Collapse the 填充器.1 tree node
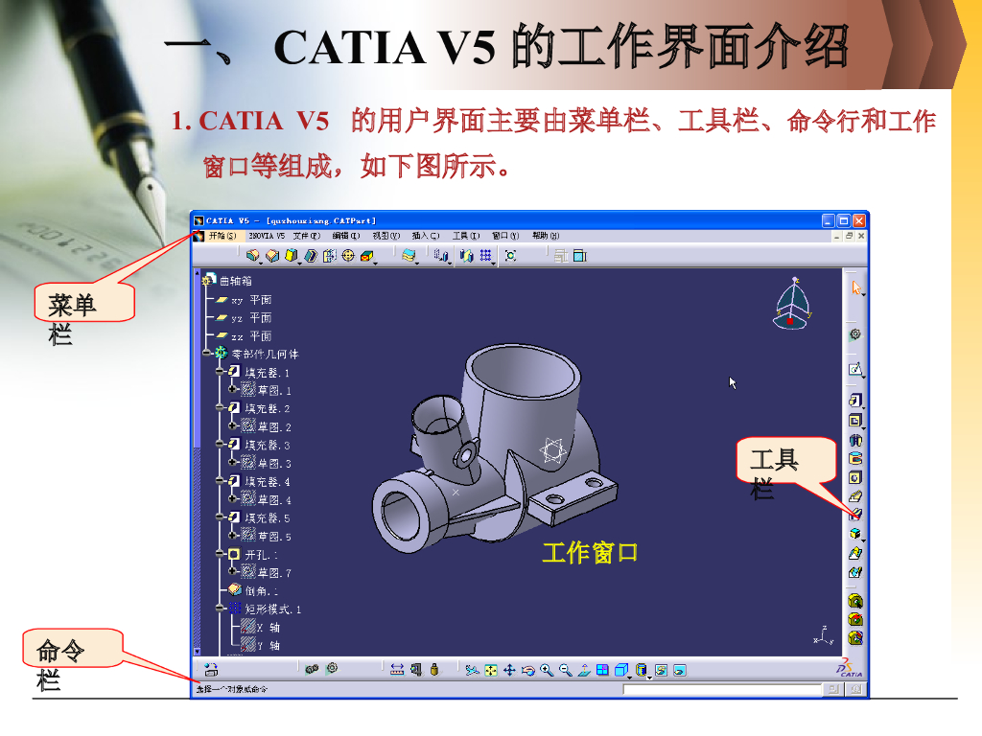This screenshot has width=982, height=736. pyautogui.click(x=220, y=372)
